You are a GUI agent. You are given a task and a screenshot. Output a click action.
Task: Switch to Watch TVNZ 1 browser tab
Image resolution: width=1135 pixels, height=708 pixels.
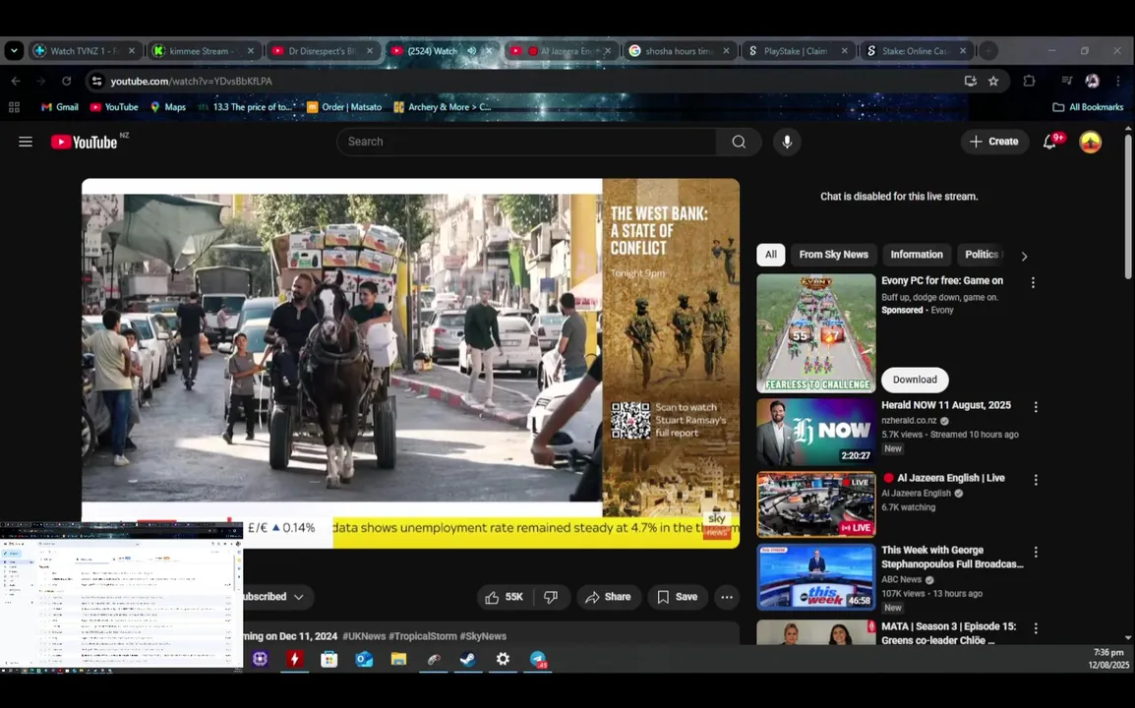85,51
